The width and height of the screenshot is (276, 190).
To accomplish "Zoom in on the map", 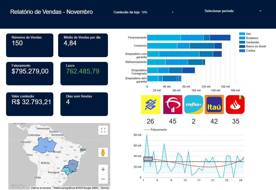I will pos(103,169).
